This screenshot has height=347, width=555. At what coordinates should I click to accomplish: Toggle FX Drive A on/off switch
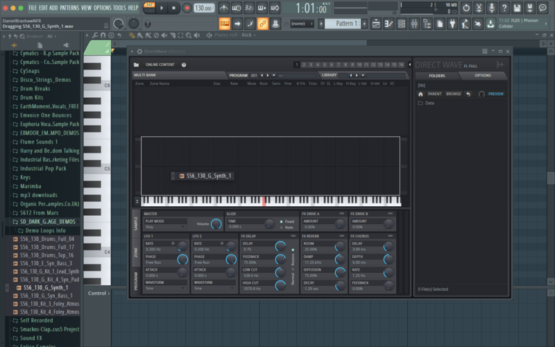click(x=341, y=214)
